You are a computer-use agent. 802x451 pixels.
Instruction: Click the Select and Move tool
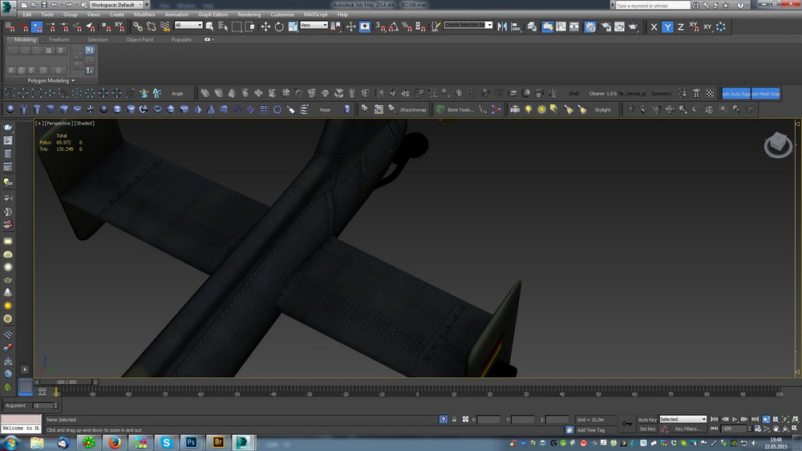[x=265, y=26]
